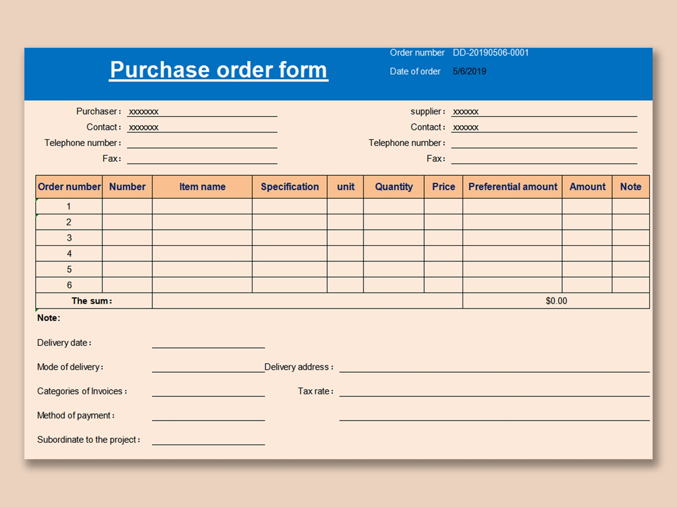This screenshot has height=507, width=677.
Task: Select row 1 in Order number column
Action: (69, 206)
